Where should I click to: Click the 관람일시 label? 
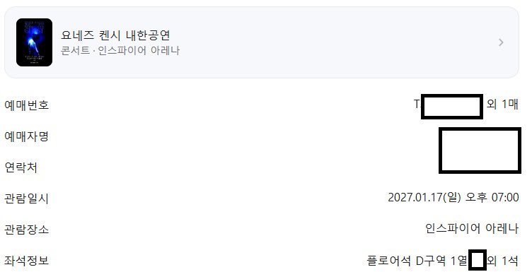pyautogui.click(x=26, y=199)
